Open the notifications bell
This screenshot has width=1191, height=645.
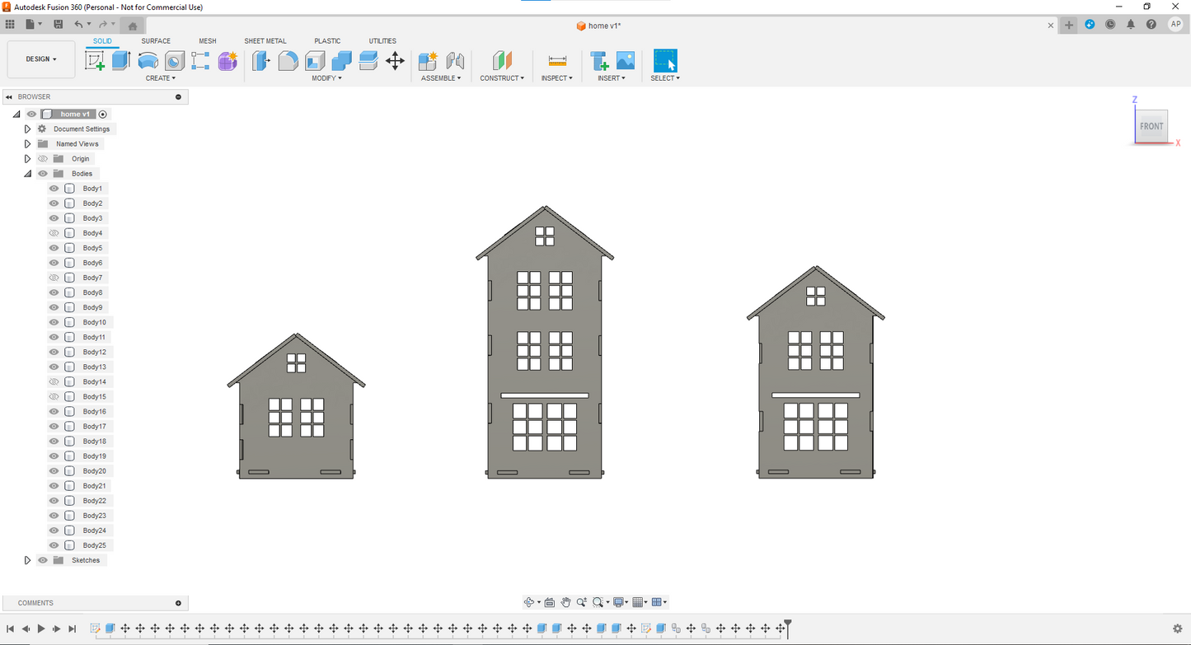point(1131,25)
